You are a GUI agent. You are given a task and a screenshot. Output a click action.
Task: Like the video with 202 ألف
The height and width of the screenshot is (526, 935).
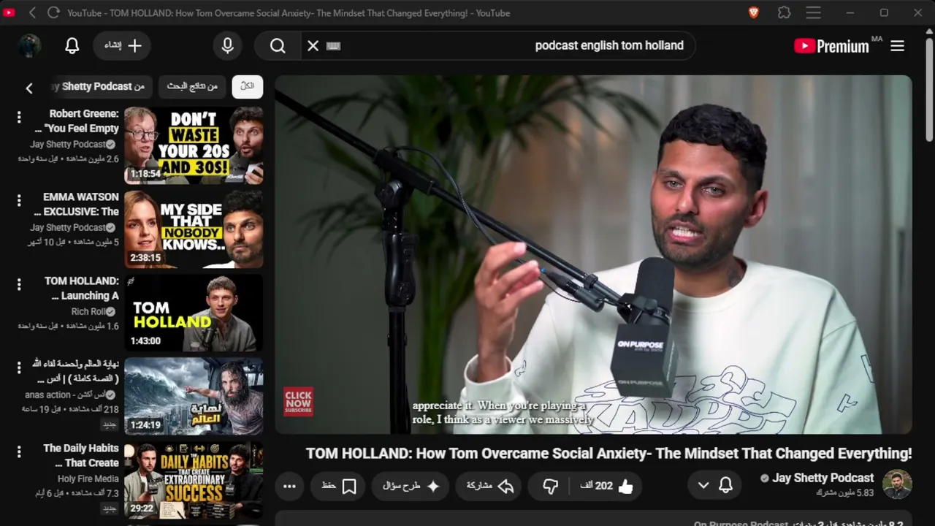pos(608,486)
